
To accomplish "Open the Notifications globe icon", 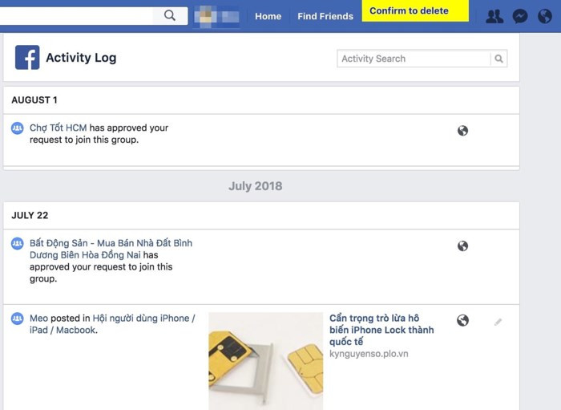I will [545, 17].
